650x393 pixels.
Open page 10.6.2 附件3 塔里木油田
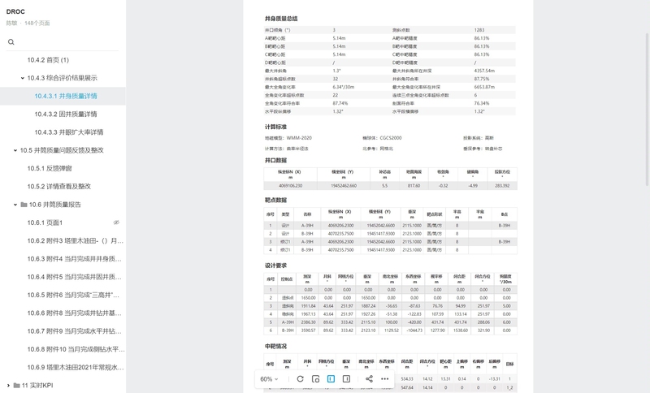(x=75, y=240)
